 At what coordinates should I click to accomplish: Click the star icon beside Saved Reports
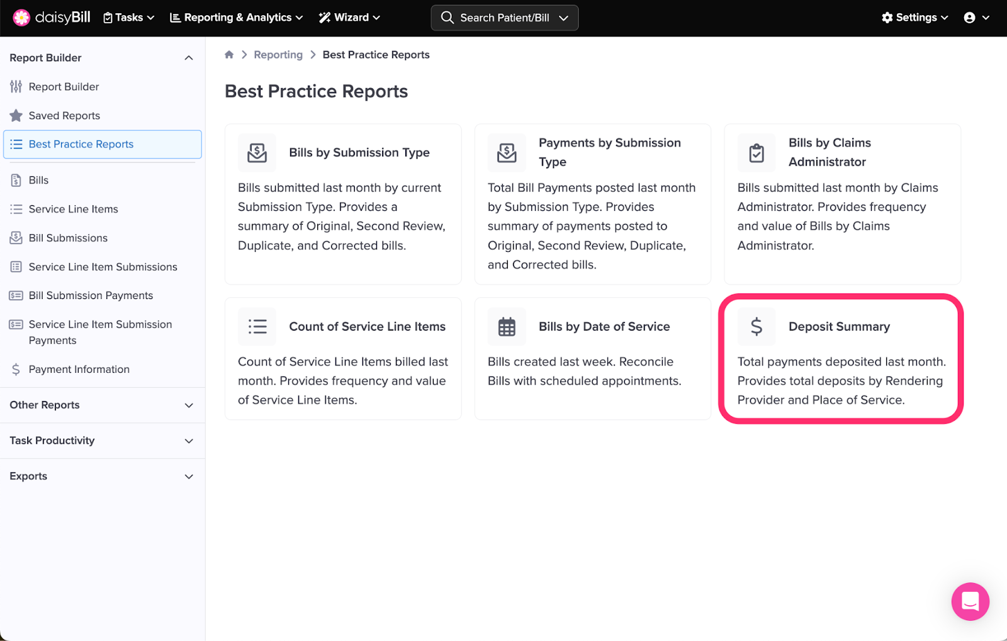coord(16,116)
